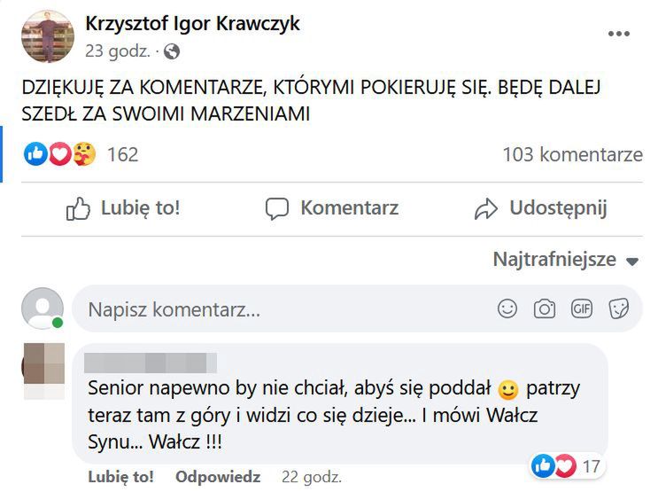Click the "23 godz." post timestamp
Image resolution: width=658 pixels, height=492 pixels.
pyautogui.click(x=117, y=51)
